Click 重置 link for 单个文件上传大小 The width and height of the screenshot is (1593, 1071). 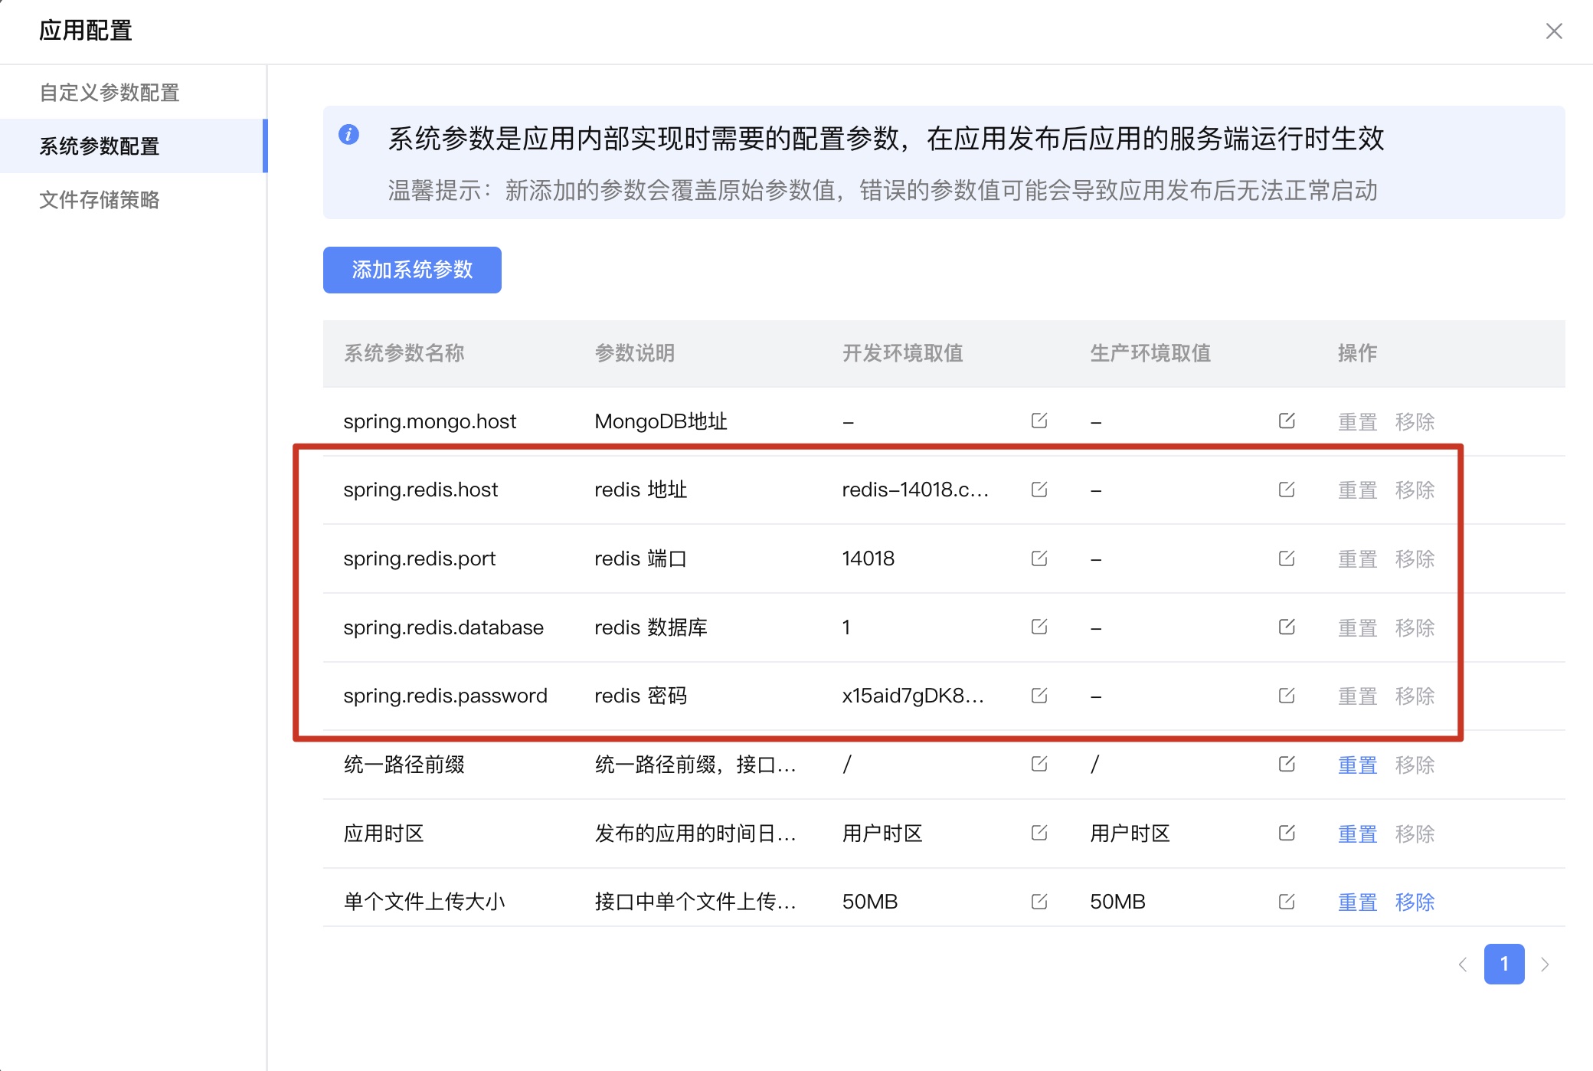pos(1356,902)
